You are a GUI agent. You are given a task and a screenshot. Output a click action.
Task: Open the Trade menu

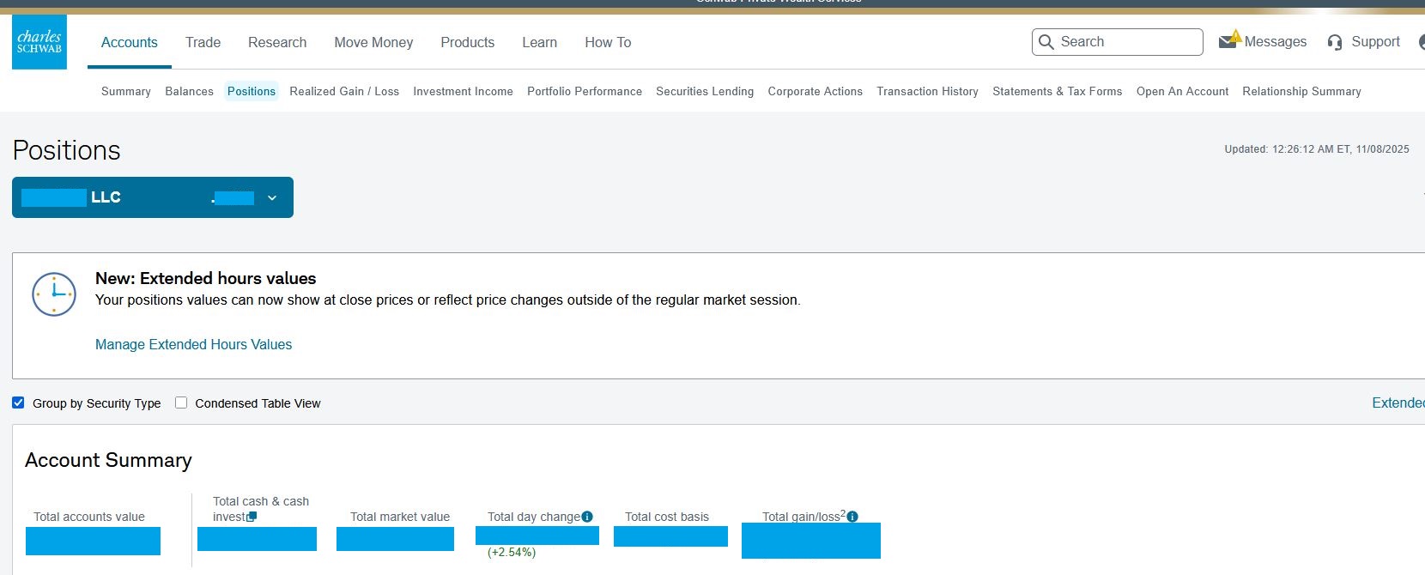pyautogui.click(x=203, y=42)
